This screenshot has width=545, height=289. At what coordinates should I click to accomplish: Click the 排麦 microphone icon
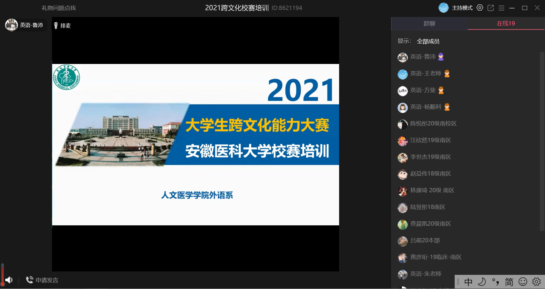(56, 26)
